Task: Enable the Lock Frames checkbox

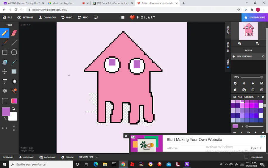Action: coord(246,157)
